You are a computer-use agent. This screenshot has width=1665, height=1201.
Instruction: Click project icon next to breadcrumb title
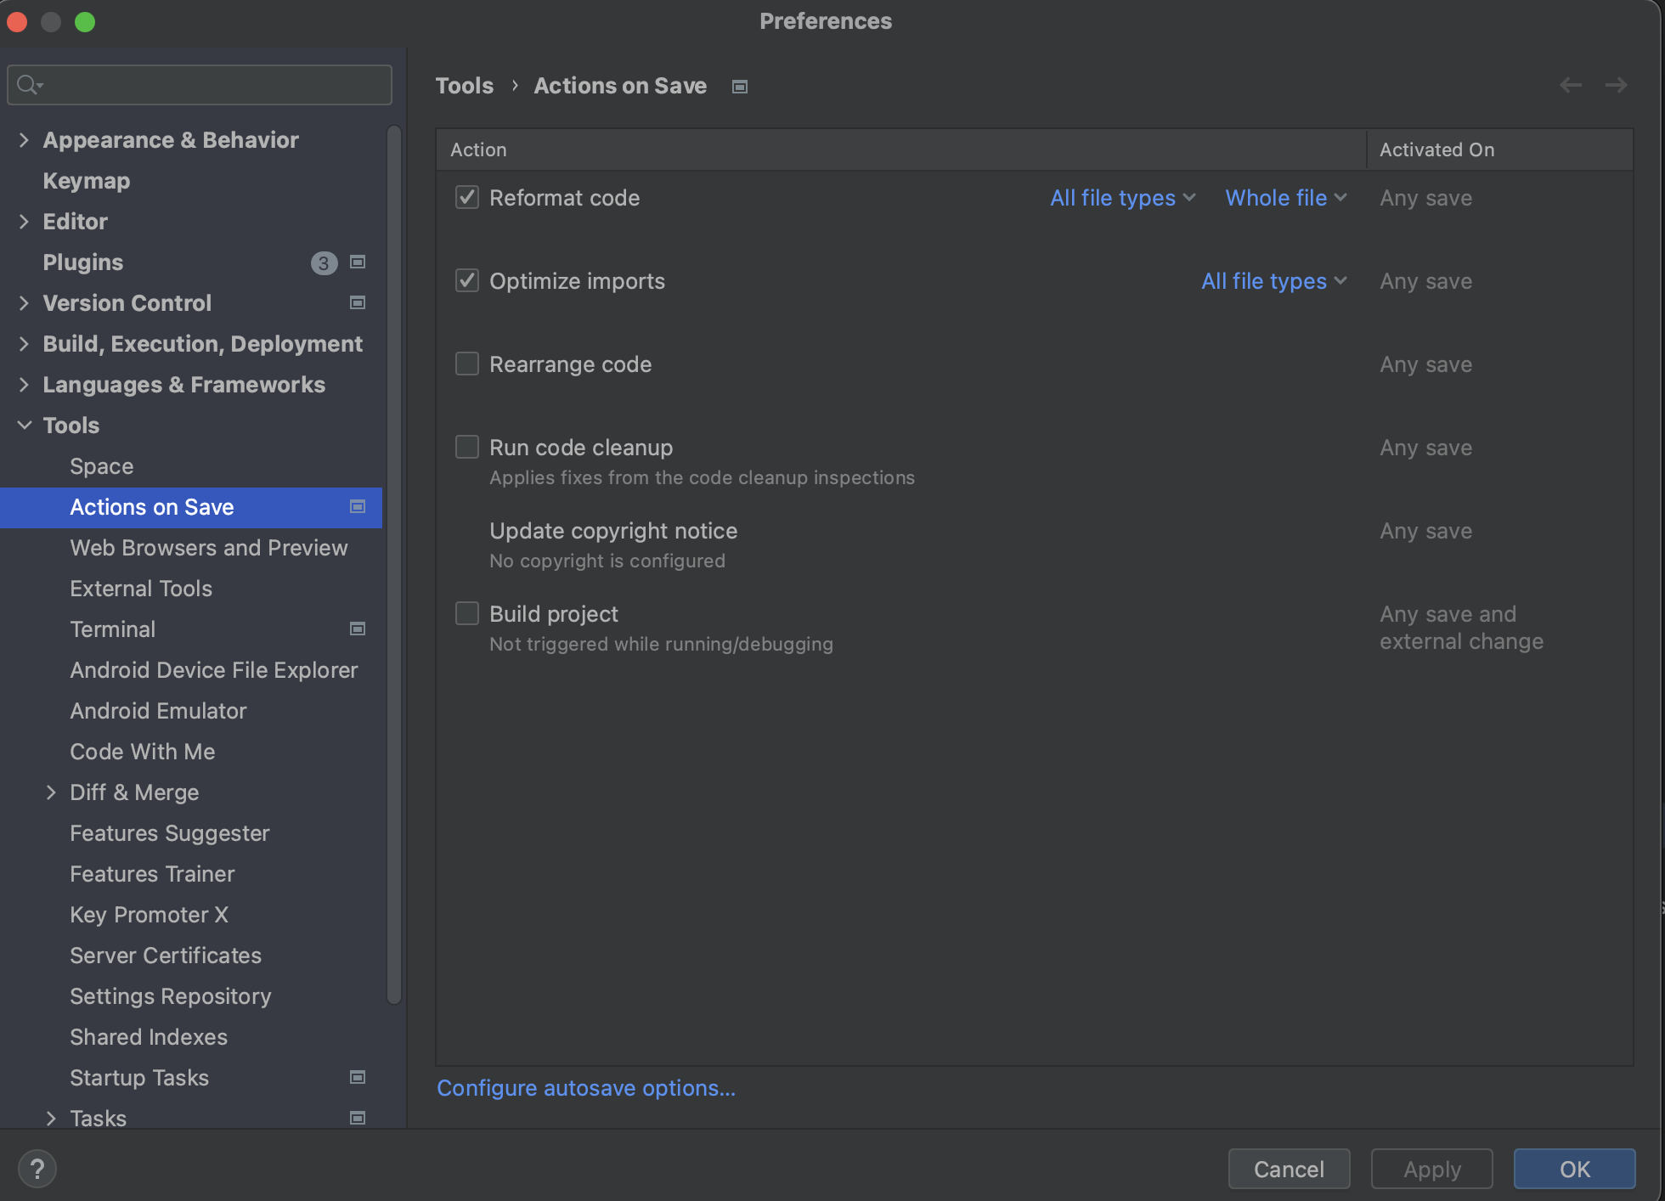click(x=740, y=87)
